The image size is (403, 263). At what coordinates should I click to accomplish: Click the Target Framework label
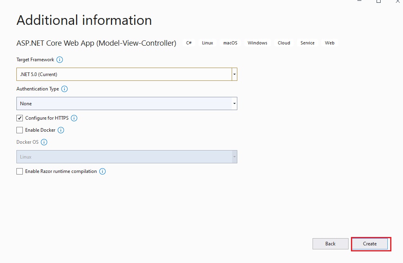[35, 60]
